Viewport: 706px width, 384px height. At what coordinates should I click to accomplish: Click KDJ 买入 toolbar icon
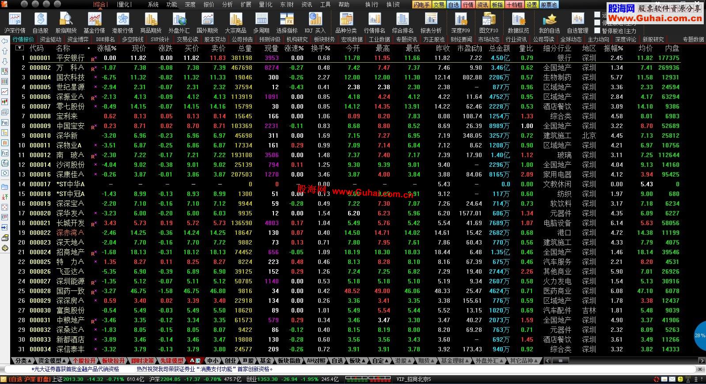point(315,23)
